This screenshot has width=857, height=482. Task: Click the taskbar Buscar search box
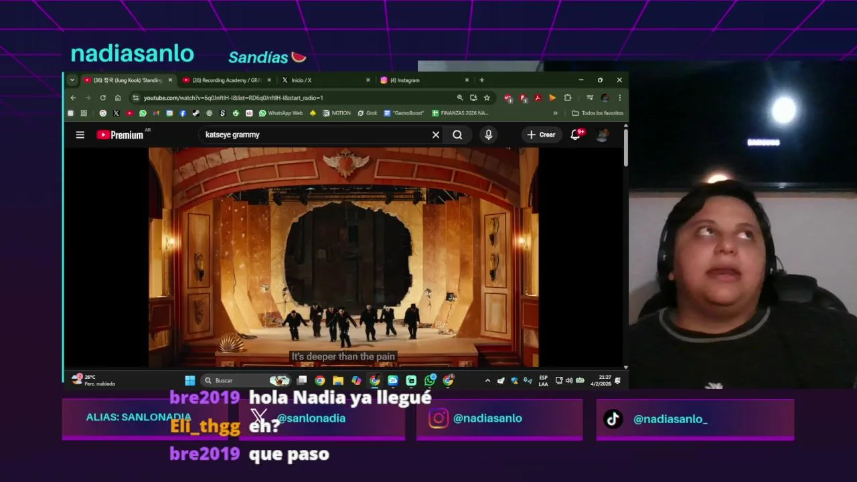click(246, 380)
